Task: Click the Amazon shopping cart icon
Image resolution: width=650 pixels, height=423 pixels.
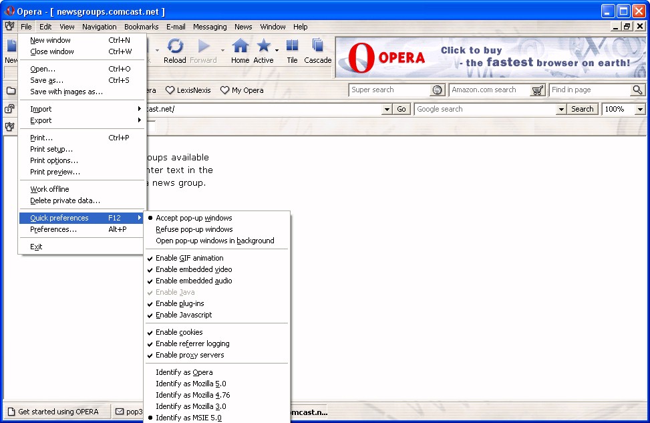Action: pos(537,90)
